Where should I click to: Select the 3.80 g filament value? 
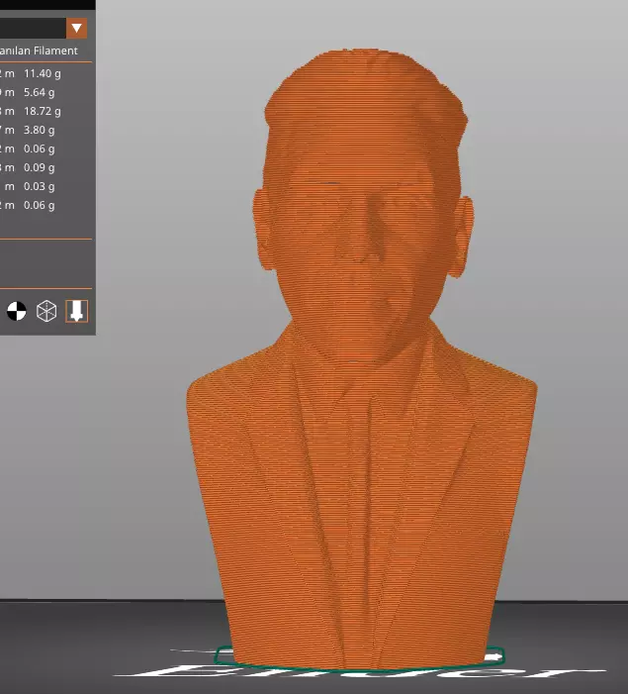(x=40, y=130)
